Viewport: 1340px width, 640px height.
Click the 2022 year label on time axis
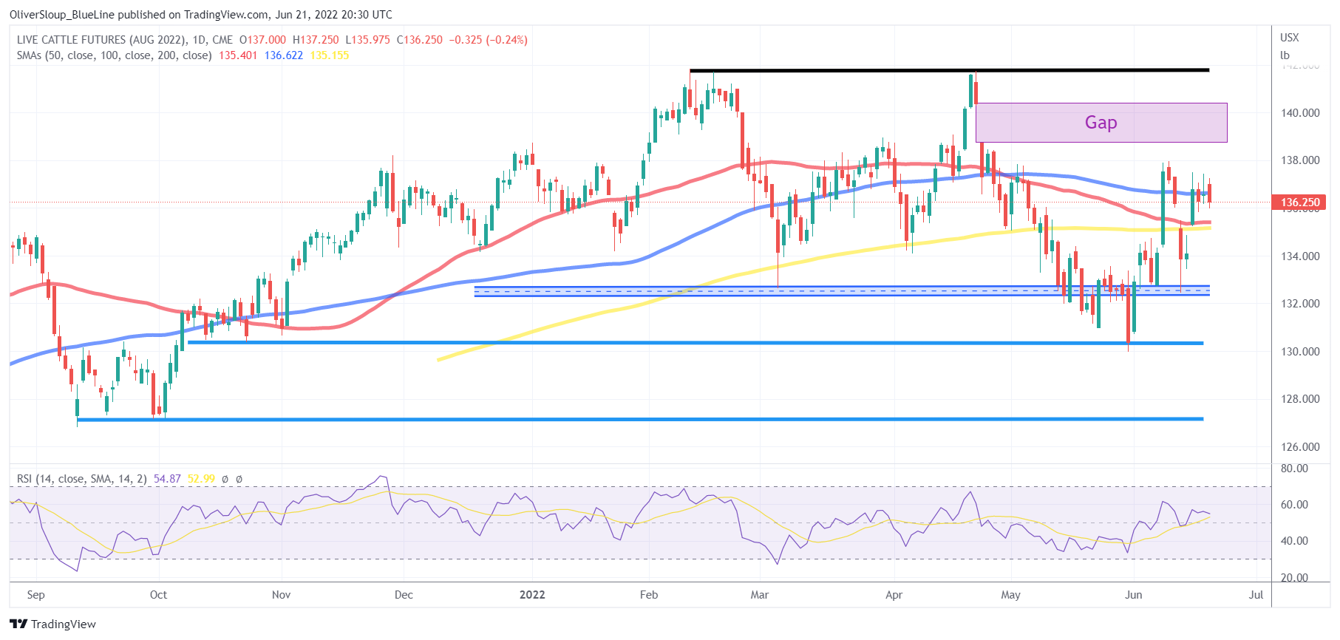[532, 595]
